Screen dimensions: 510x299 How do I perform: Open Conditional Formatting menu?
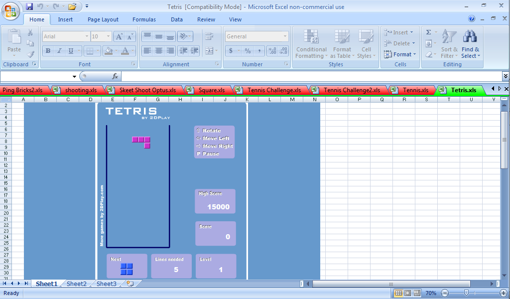pyautogui.click(x=311, y=43)
